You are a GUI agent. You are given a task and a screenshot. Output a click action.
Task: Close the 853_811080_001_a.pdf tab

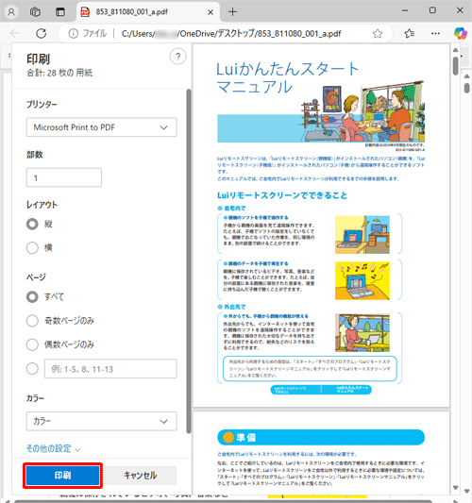[211, 12]
